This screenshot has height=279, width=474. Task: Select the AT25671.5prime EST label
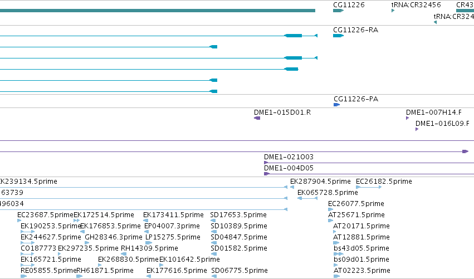click(356, 215)
